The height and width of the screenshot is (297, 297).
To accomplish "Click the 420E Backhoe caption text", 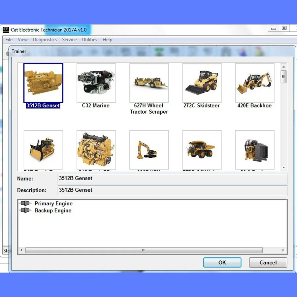I will click(x=254, y=106).
